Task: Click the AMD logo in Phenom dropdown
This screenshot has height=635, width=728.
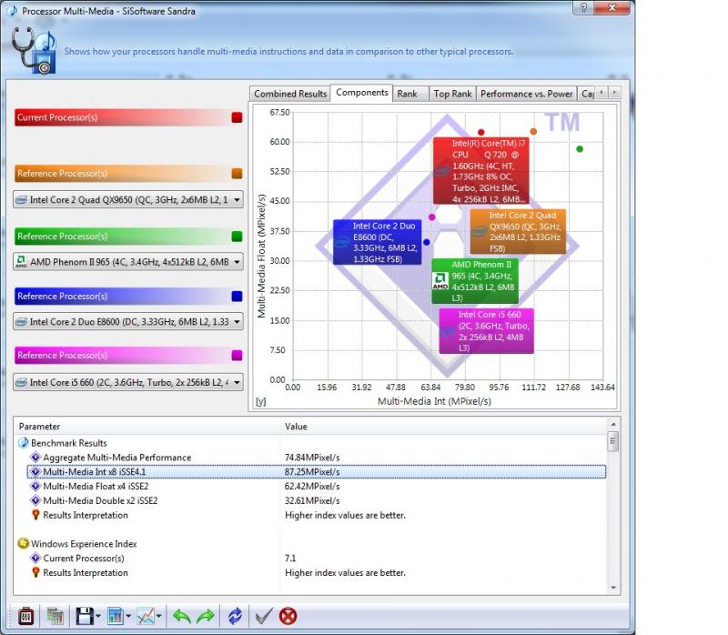Action: pos(21,261)
